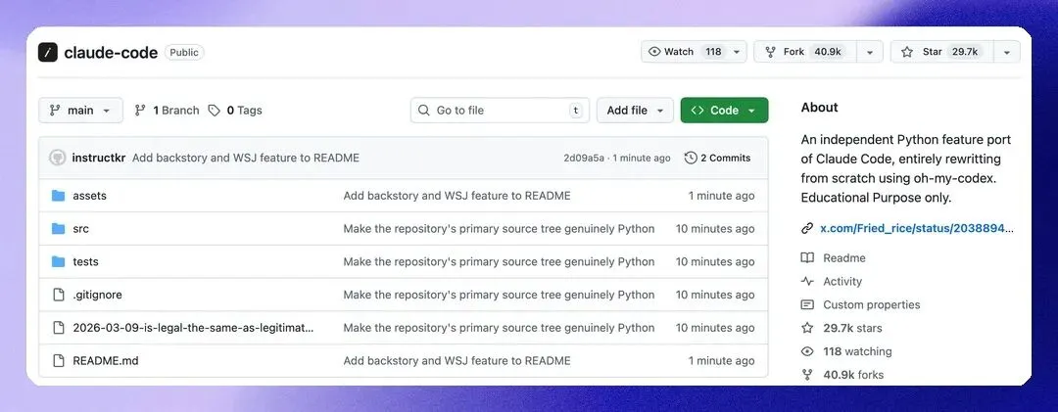Fork the claude-code repository

click(x=804, y=52)
